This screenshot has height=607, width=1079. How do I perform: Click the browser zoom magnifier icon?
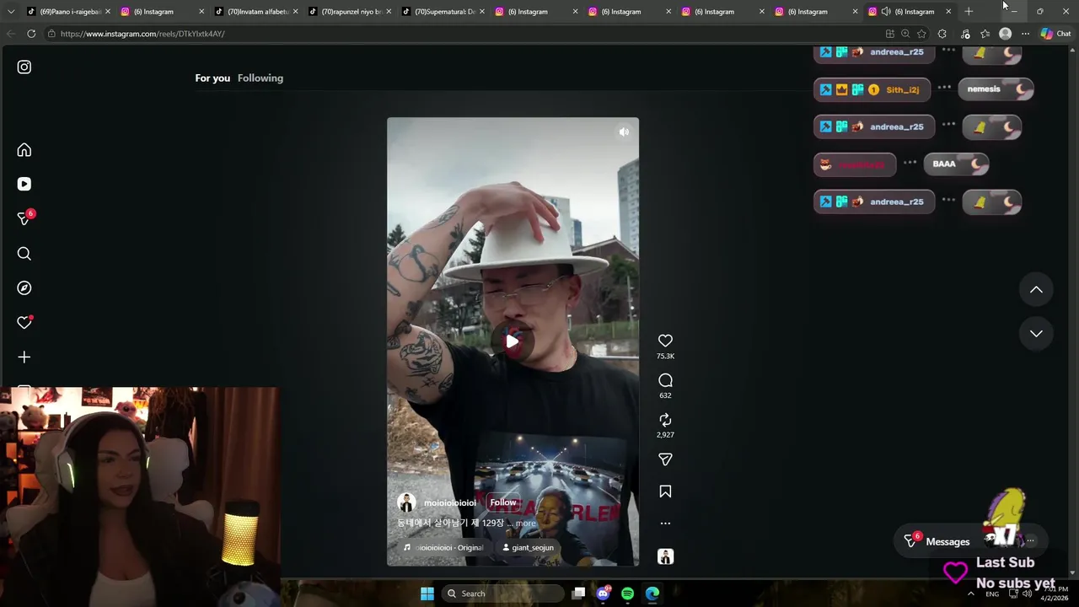(905, 34)
